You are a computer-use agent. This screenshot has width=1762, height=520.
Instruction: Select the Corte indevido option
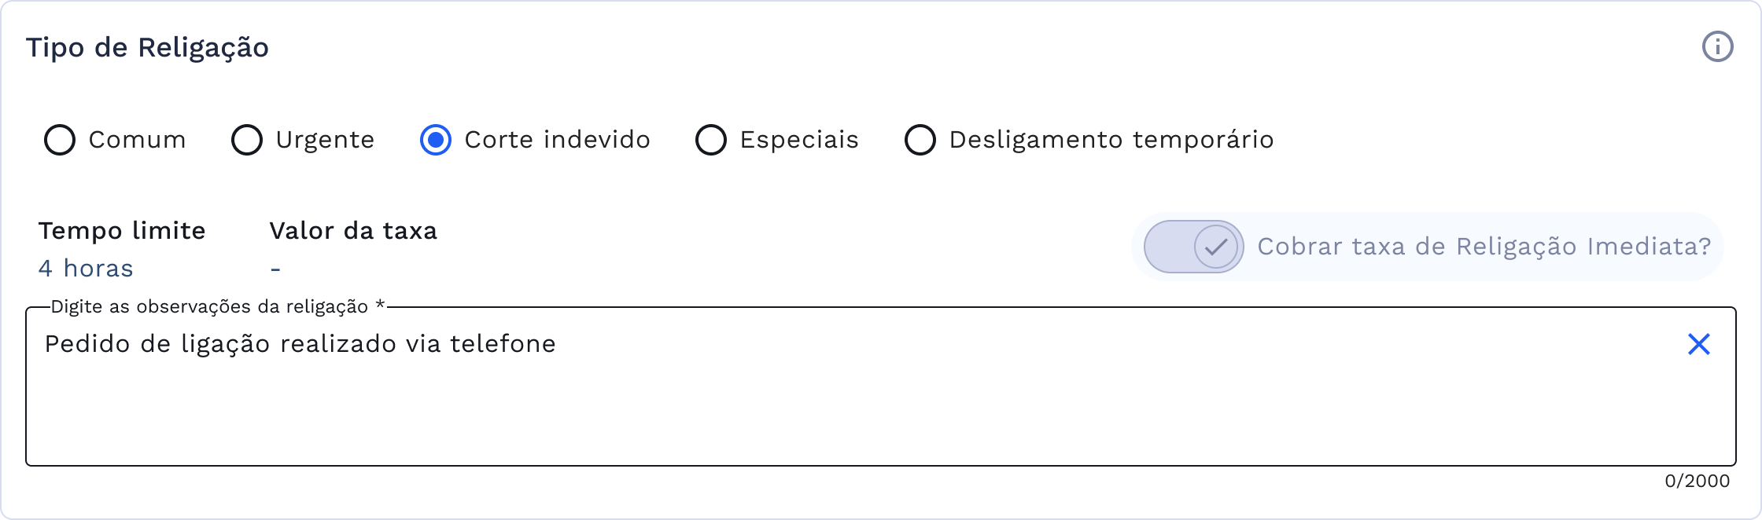pos(437,140)
